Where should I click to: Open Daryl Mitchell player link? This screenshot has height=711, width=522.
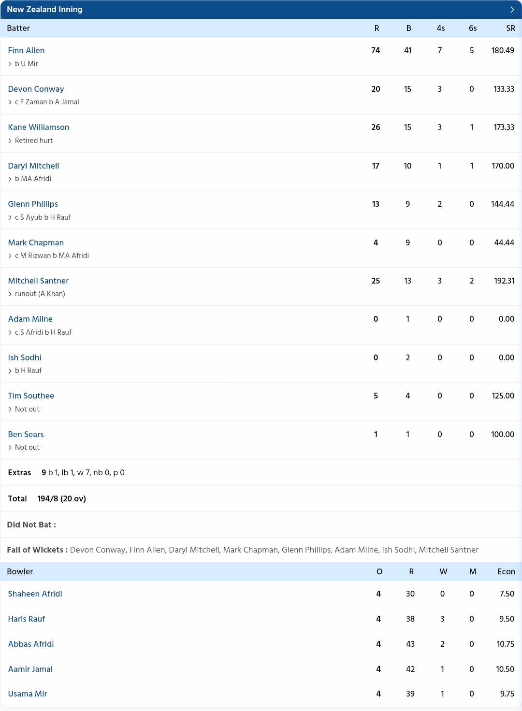[x=33, y=166]
